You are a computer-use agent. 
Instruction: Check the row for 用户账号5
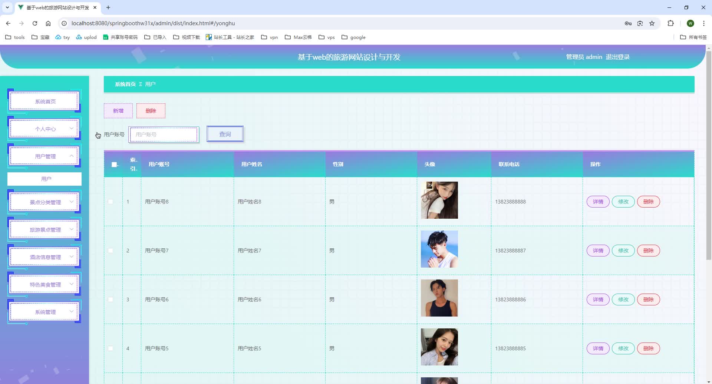pyautogui.click(x=111, y=348)
